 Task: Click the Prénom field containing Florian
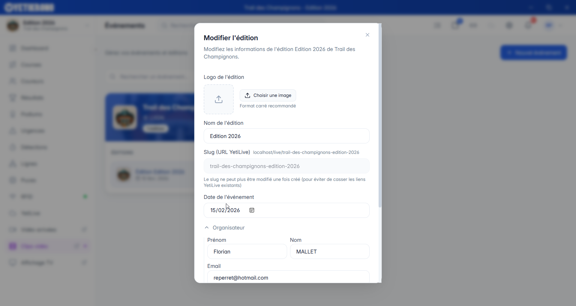247,252
